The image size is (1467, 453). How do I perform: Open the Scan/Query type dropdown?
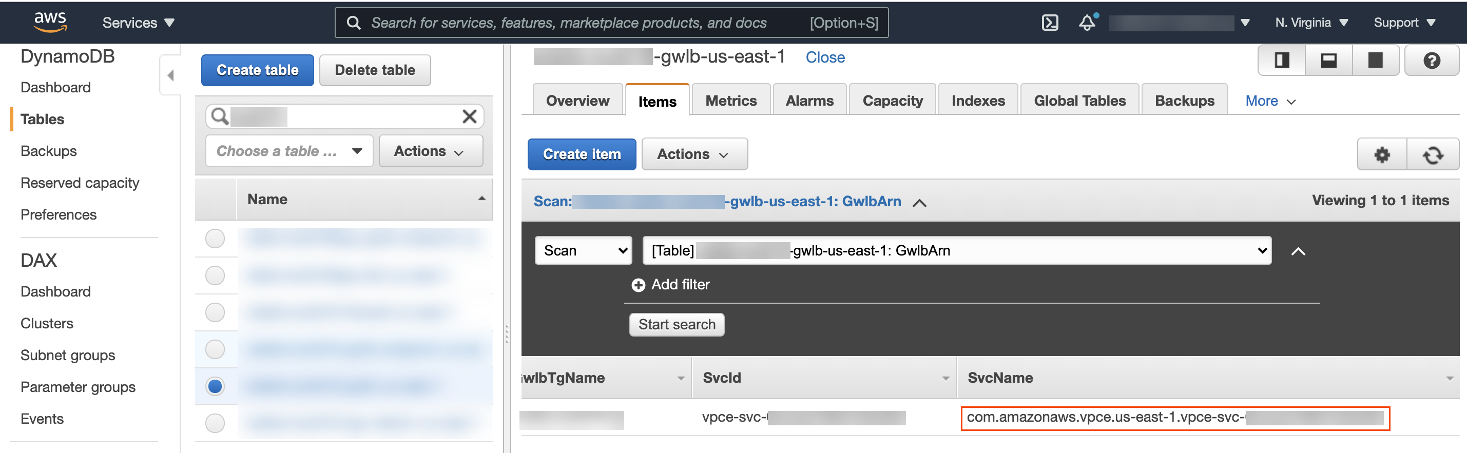click(x=583, y=251)
